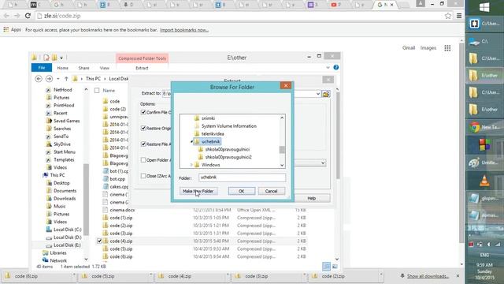Click Import bookmarks now link
Screen dimensions: 504x284
[184, 30]
